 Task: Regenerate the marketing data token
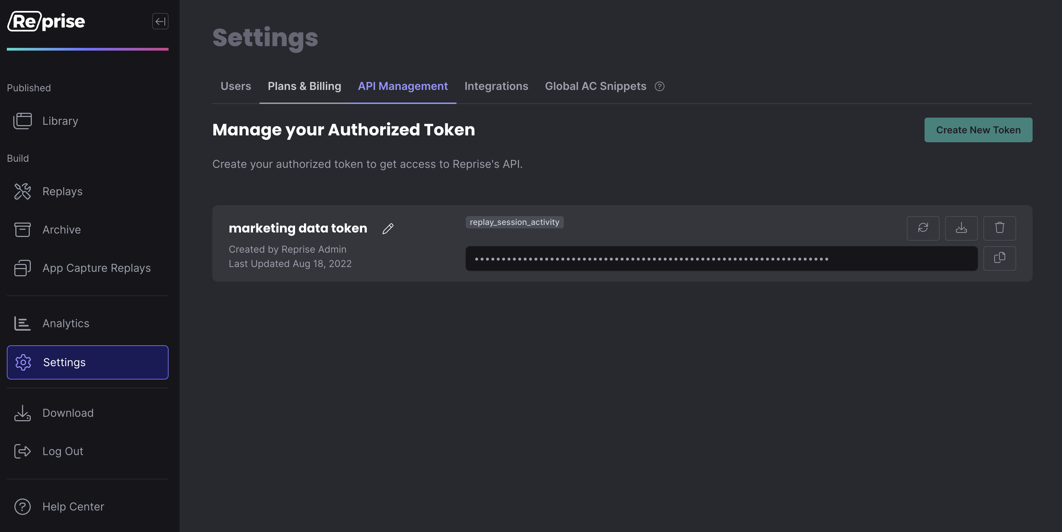(922, 228)
